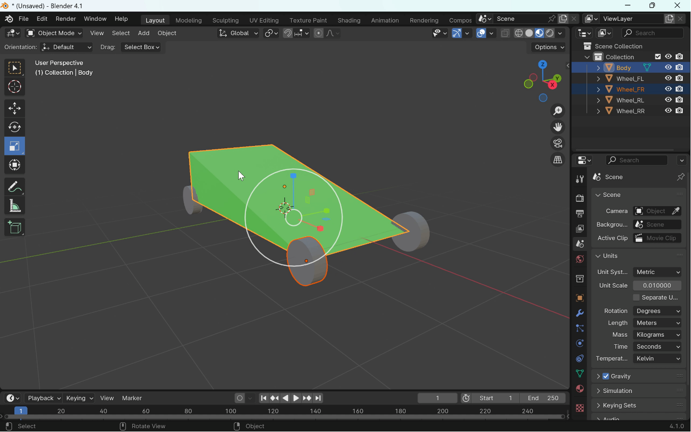
Task: Open Keying popover in timeline
Action: [x=80, y=399]
